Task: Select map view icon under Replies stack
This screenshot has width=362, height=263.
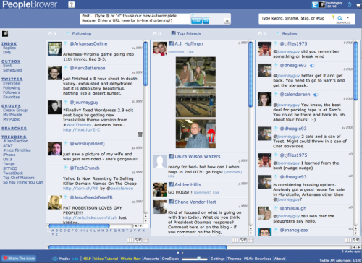Action: point(355,240)
